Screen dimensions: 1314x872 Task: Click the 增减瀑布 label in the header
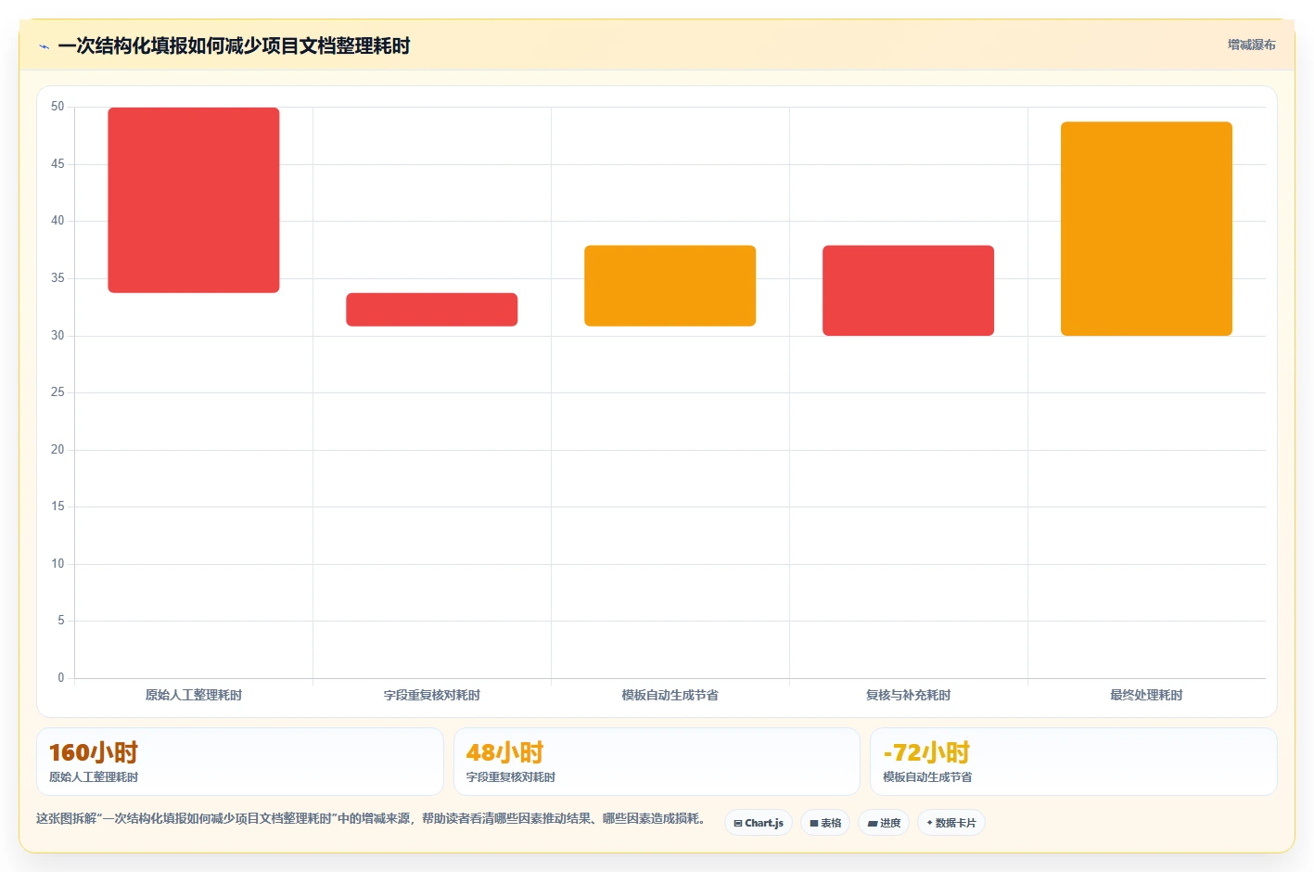(1251, 45)
